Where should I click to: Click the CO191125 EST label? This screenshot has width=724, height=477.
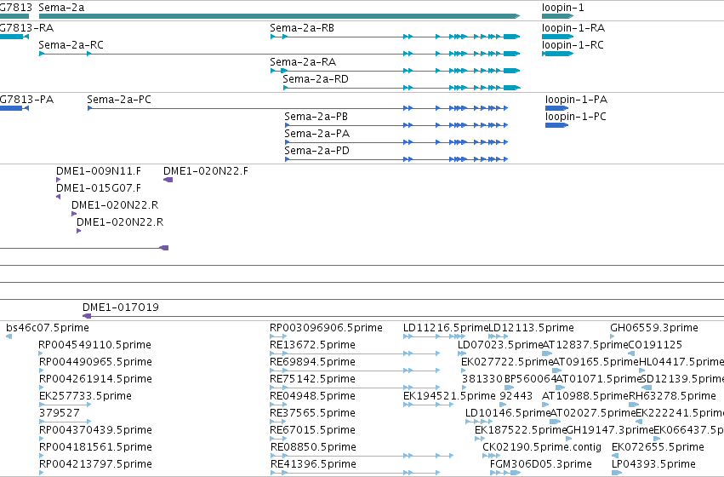click(655, 345)
